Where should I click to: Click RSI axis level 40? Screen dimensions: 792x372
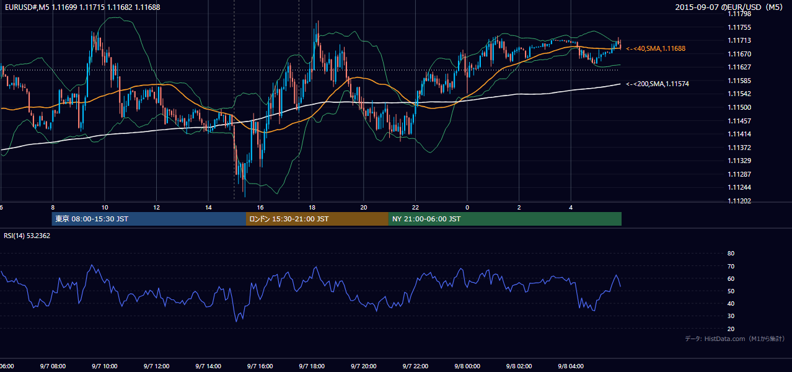731,303
